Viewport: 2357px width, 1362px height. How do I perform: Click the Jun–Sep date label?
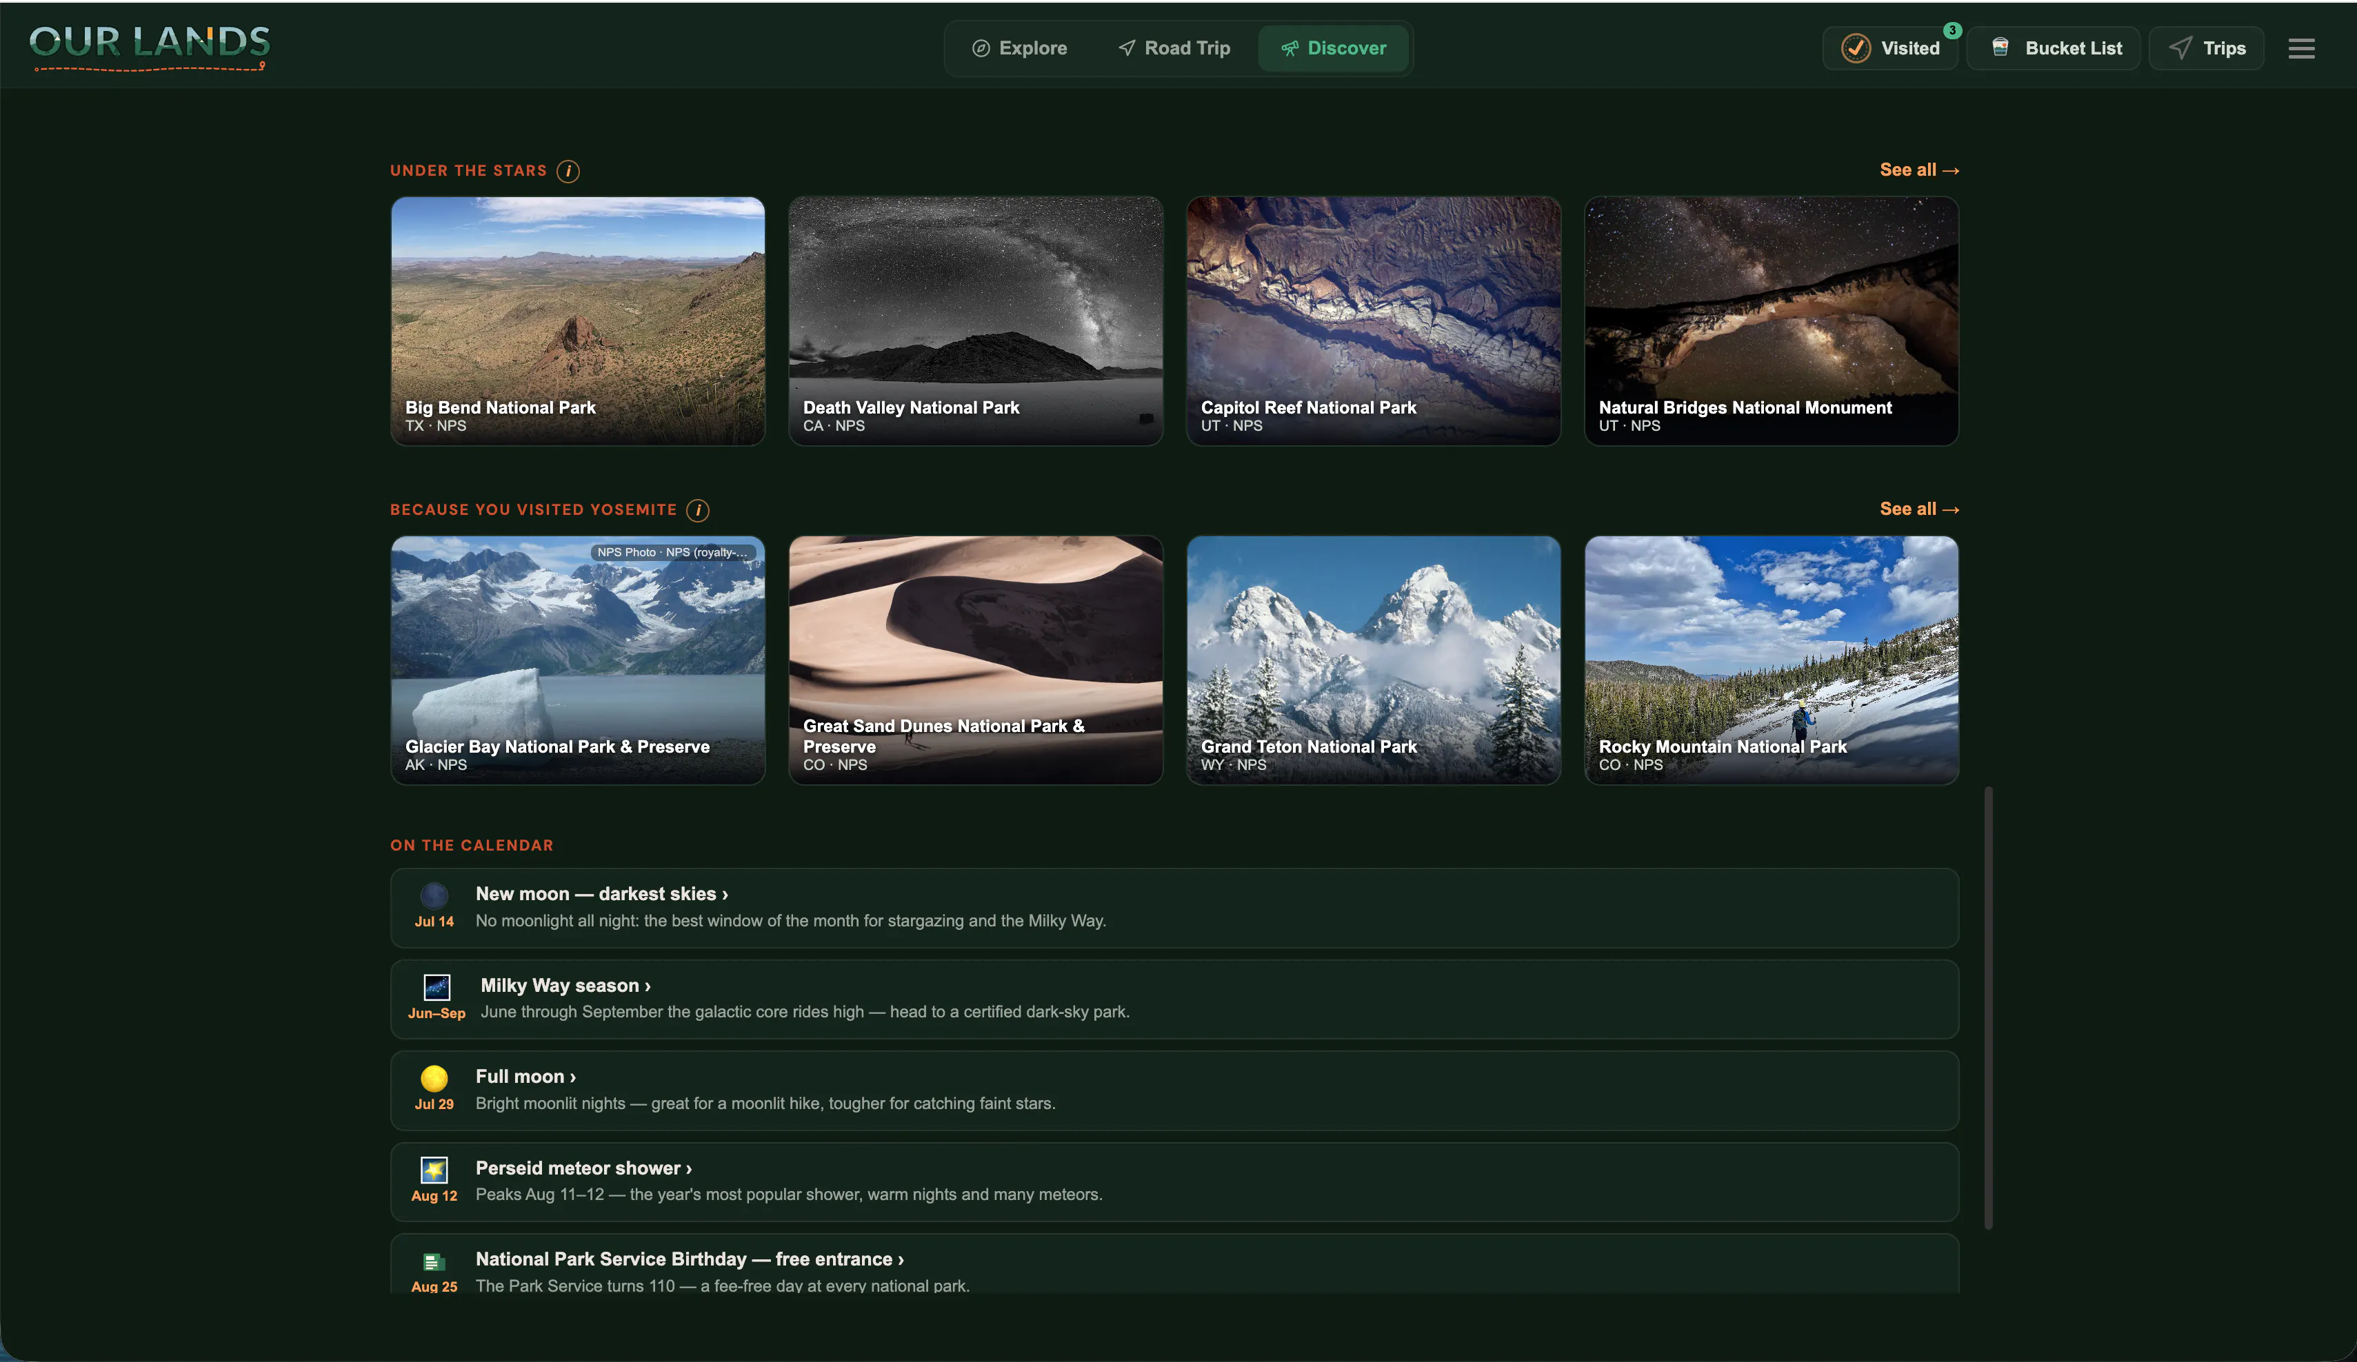click(x=437, y=1013)
